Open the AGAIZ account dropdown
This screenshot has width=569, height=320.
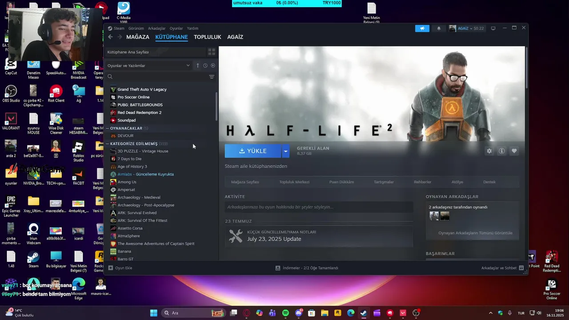[x=466, y=28]
